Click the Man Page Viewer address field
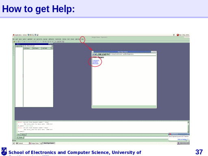The image size is (208, 156). tap(132, 54)
